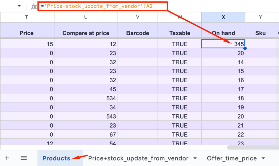Open Price+stock_update_from_vendor tab options arrow

coord(195,158)
